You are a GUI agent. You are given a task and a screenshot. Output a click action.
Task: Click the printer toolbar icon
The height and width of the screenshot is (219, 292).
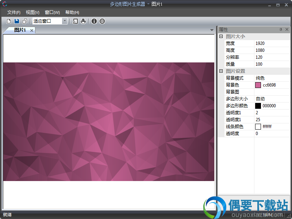point(83,21)
